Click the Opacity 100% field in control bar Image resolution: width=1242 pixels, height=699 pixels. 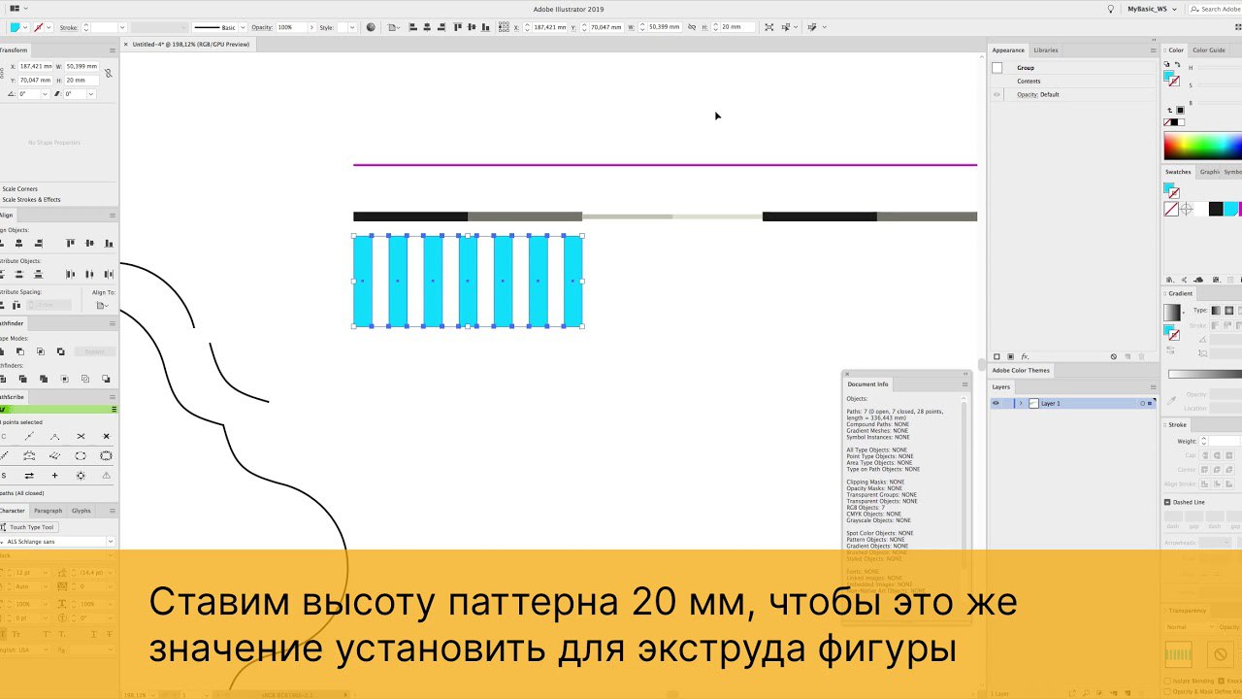pos(291,27)
